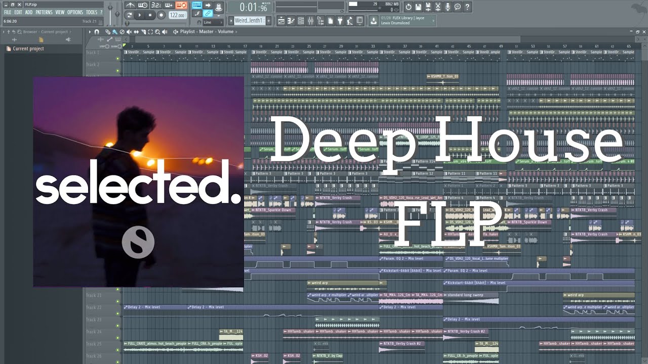This screenshot has width=648, height=364.
Task: Switch pattern/song mode toggle
Action: [x=129, y=15]
